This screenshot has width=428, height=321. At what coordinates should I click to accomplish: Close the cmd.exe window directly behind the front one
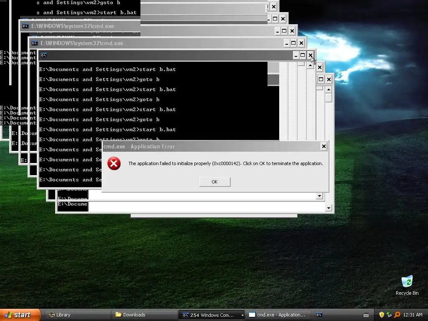pyautogui.click(x=301, y=43)
